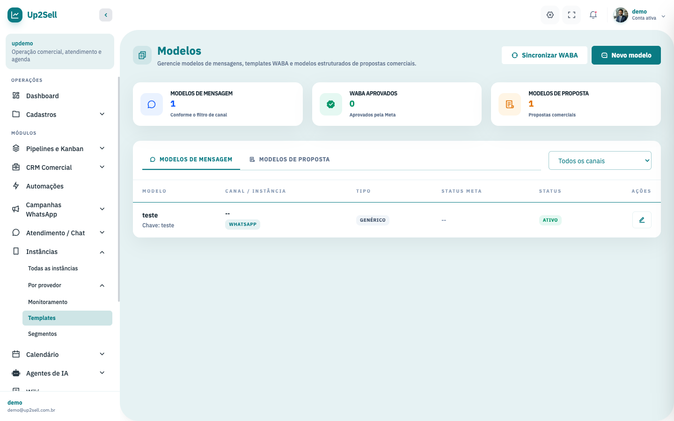The width and height of the screenshot is (674, 421).
Task: Click the CRM Comercial briefcase icon
Action: click(x=16, y=167)
